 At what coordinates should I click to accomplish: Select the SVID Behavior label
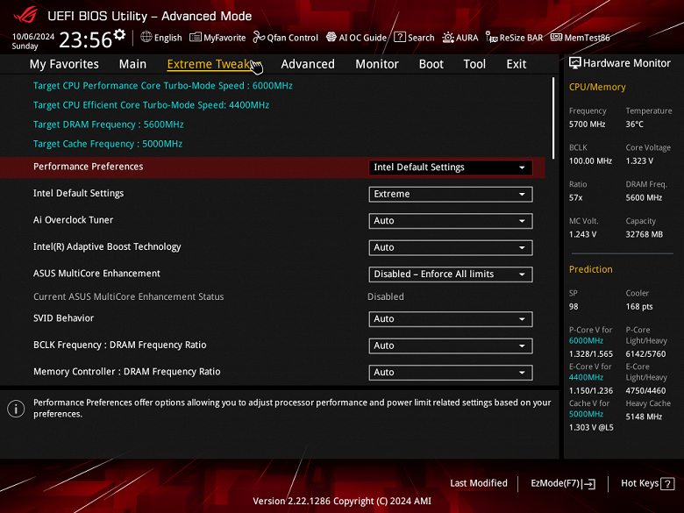(x=64, y=318)
